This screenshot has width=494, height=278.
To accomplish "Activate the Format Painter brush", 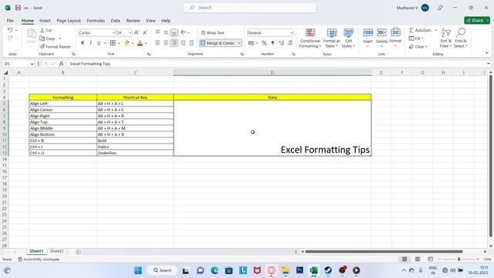I will tap(42, 46).
